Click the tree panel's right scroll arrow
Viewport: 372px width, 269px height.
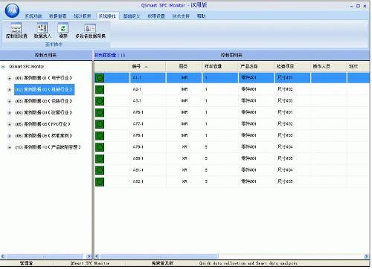pyautogui.click(x=89, y=256)
